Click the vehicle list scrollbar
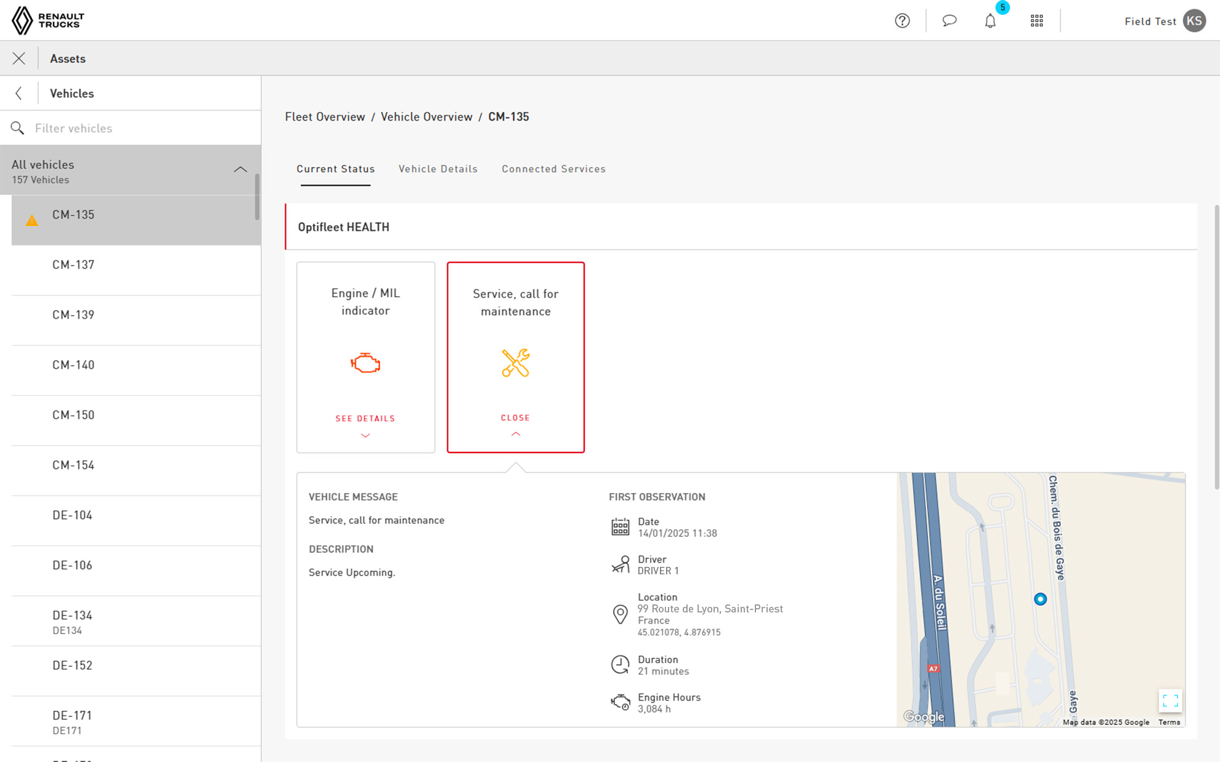The image size is (1220, 762). [x=257, y=197]
